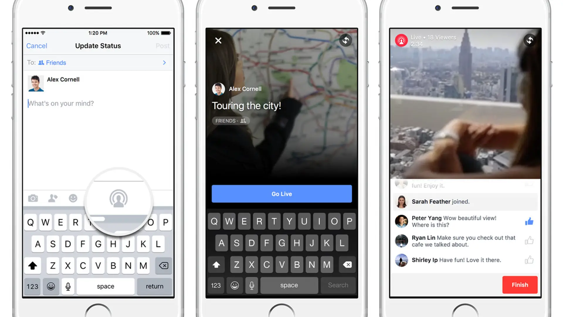Tap the emoji icon in post composer
The image size is (563, 317).
[x=73, y=198]
